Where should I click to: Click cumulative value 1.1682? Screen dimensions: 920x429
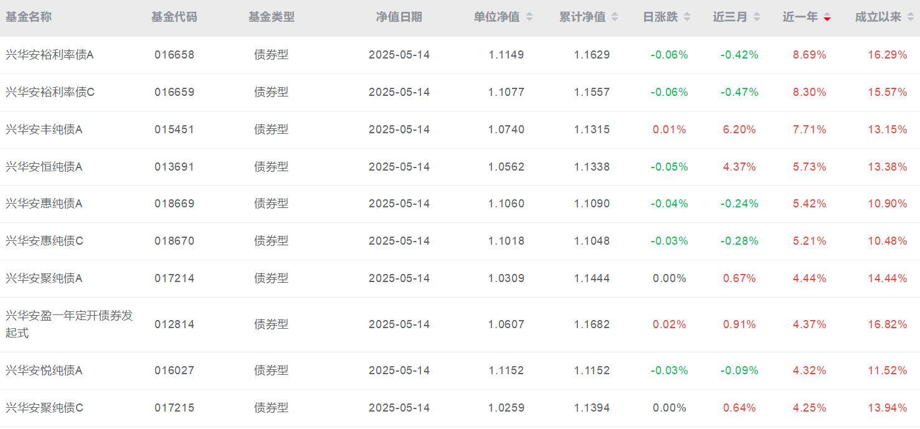coord(592,324)
